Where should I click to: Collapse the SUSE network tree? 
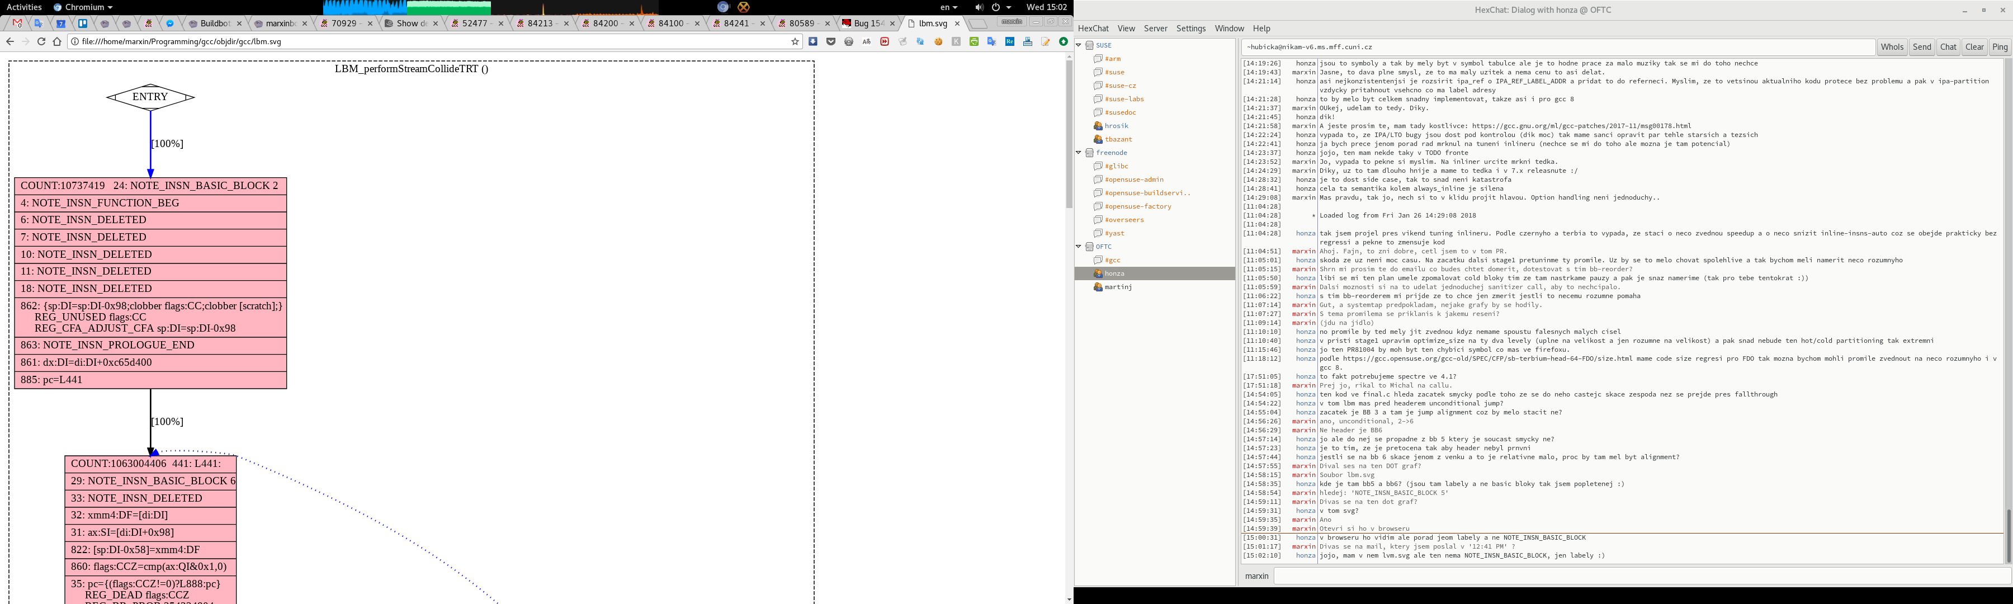click(x=1079, y=45)
